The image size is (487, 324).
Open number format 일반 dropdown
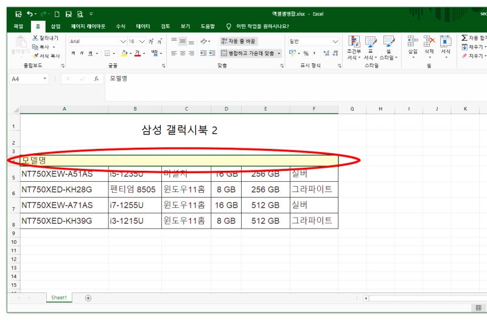335,41
